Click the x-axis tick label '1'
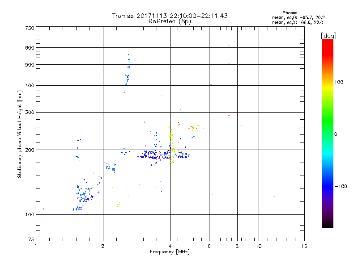The width and height of the screenshot is (358, 268). pyautogui.click(x=36, y=246)
